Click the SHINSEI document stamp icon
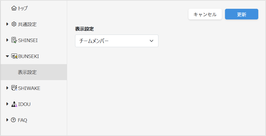 pos(14,40)
